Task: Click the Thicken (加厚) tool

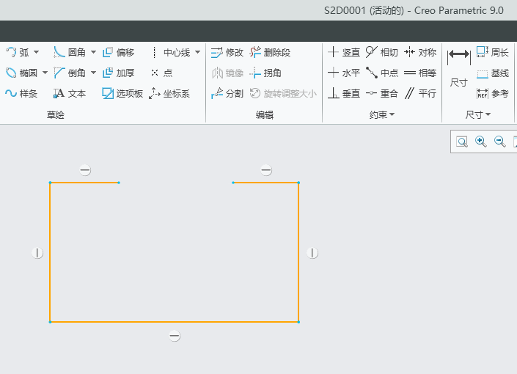Action: coord(118,73)
